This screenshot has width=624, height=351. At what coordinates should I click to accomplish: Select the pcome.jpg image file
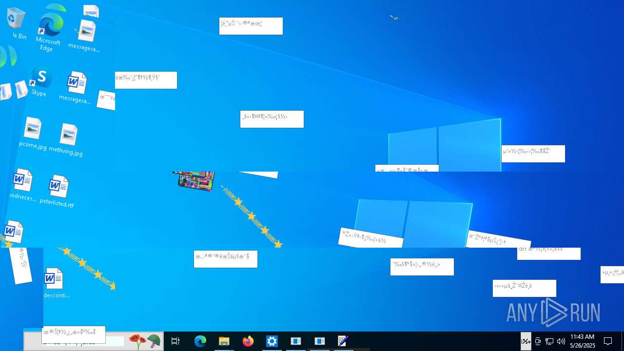coord(33,134)
